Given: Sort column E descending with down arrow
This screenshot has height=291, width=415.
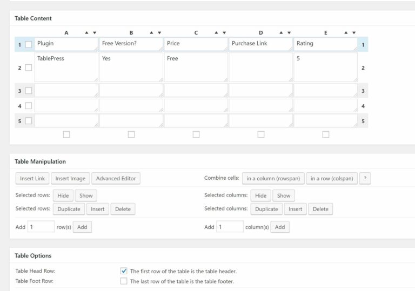Looking at the screenshot, I should tap(354, 33).
